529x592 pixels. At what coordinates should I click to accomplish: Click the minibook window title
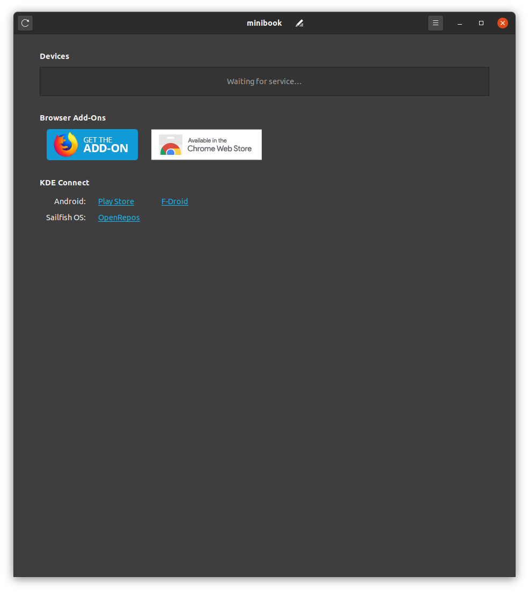point(264,23)
